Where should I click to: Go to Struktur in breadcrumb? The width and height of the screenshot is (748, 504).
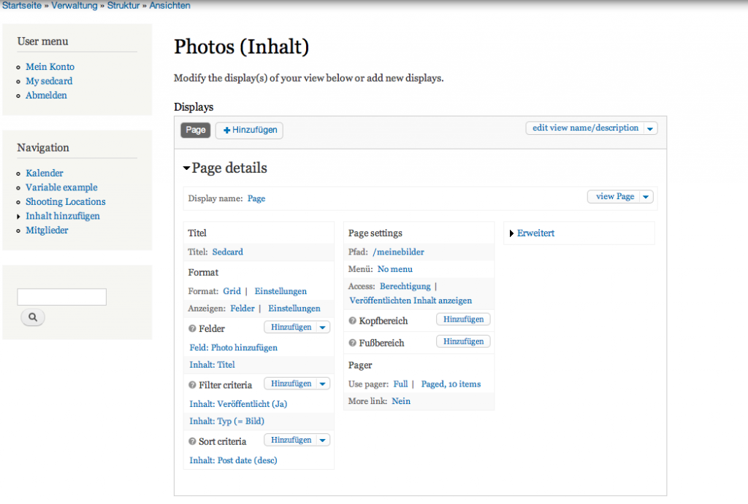point(123,6)
